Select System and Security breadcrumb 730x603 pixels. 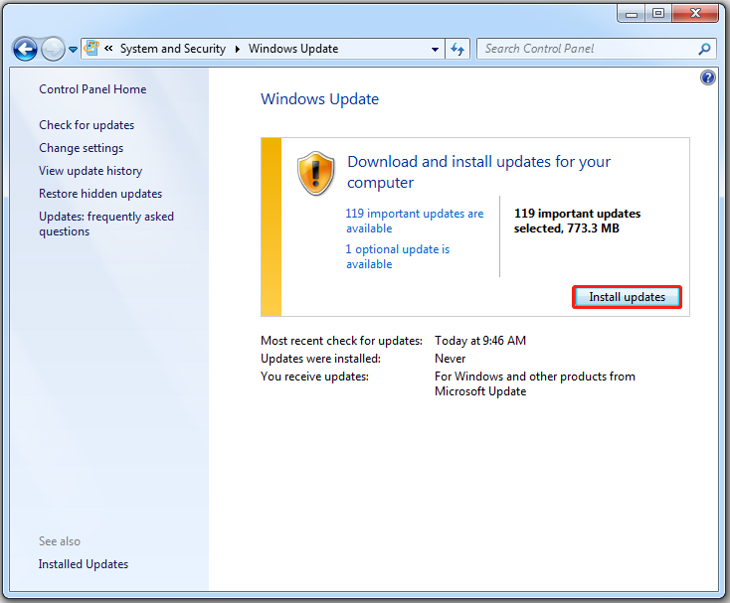pyautogui.click(x=173, y=49)
